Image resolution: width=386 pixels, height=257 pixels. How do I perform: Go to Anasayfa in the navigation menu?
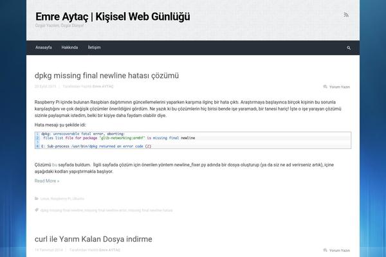click(44, 48)
